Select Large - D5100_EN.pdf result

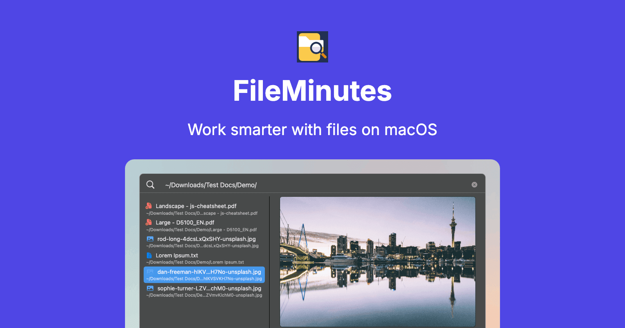[204, 226]
